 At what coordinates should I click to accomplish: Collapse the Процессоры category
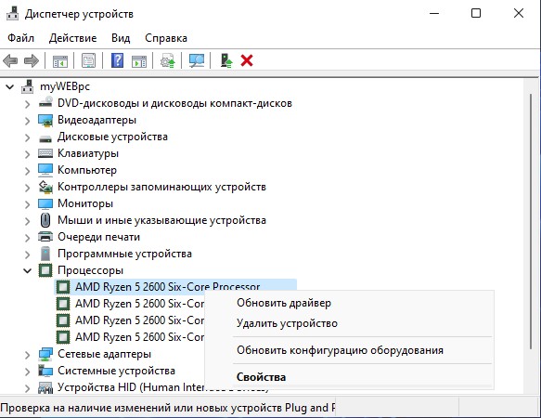tap(27, 271)
